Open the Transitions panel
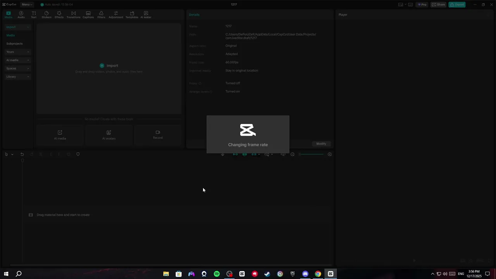The height and width of the screenshot is (279, 496). pos(73,15)
